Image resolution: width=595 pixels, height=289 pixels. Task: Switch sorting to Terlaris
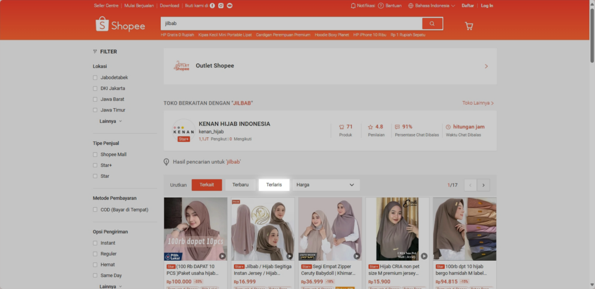(274, 185)
